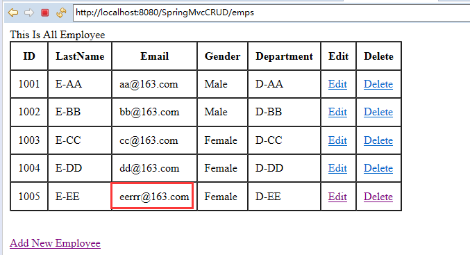Edit employee 1004 E-DD
Screen dimensions: 470x255
coord(337,168)
